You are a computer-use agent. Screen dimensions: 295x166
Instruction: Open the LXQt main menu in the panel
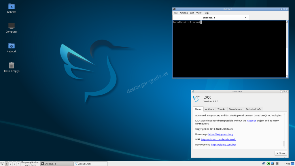pyautogui.click(x=2, y=164)
